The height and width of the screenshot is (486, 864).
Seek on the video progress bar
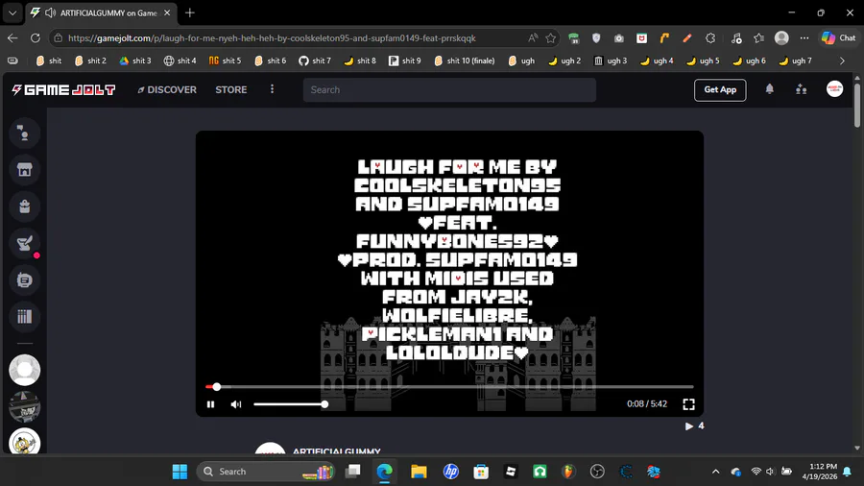pyautogui.click(x=449, y=387)
